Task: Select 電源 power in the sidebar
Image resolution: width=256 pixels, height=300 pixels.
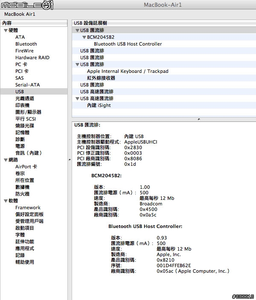Action: click(20, 146)
